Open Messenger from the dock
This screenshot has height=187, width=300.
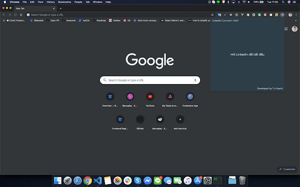(x=148, y=180)
